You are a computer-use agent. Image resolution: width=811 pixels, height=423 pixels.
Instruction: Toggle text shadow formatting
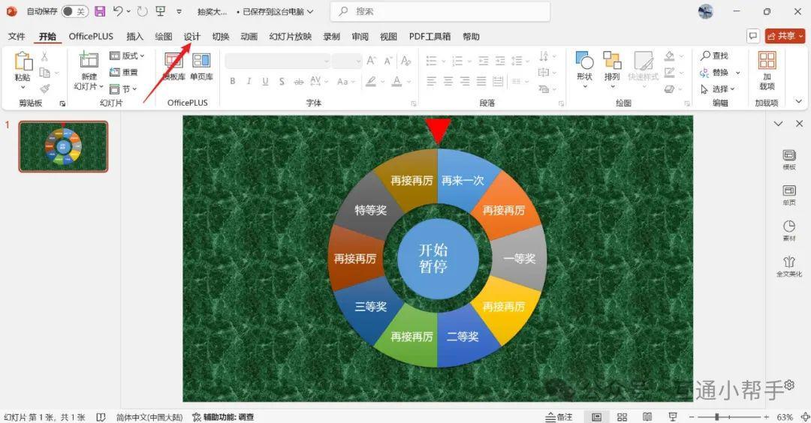[x=282, y=81]
